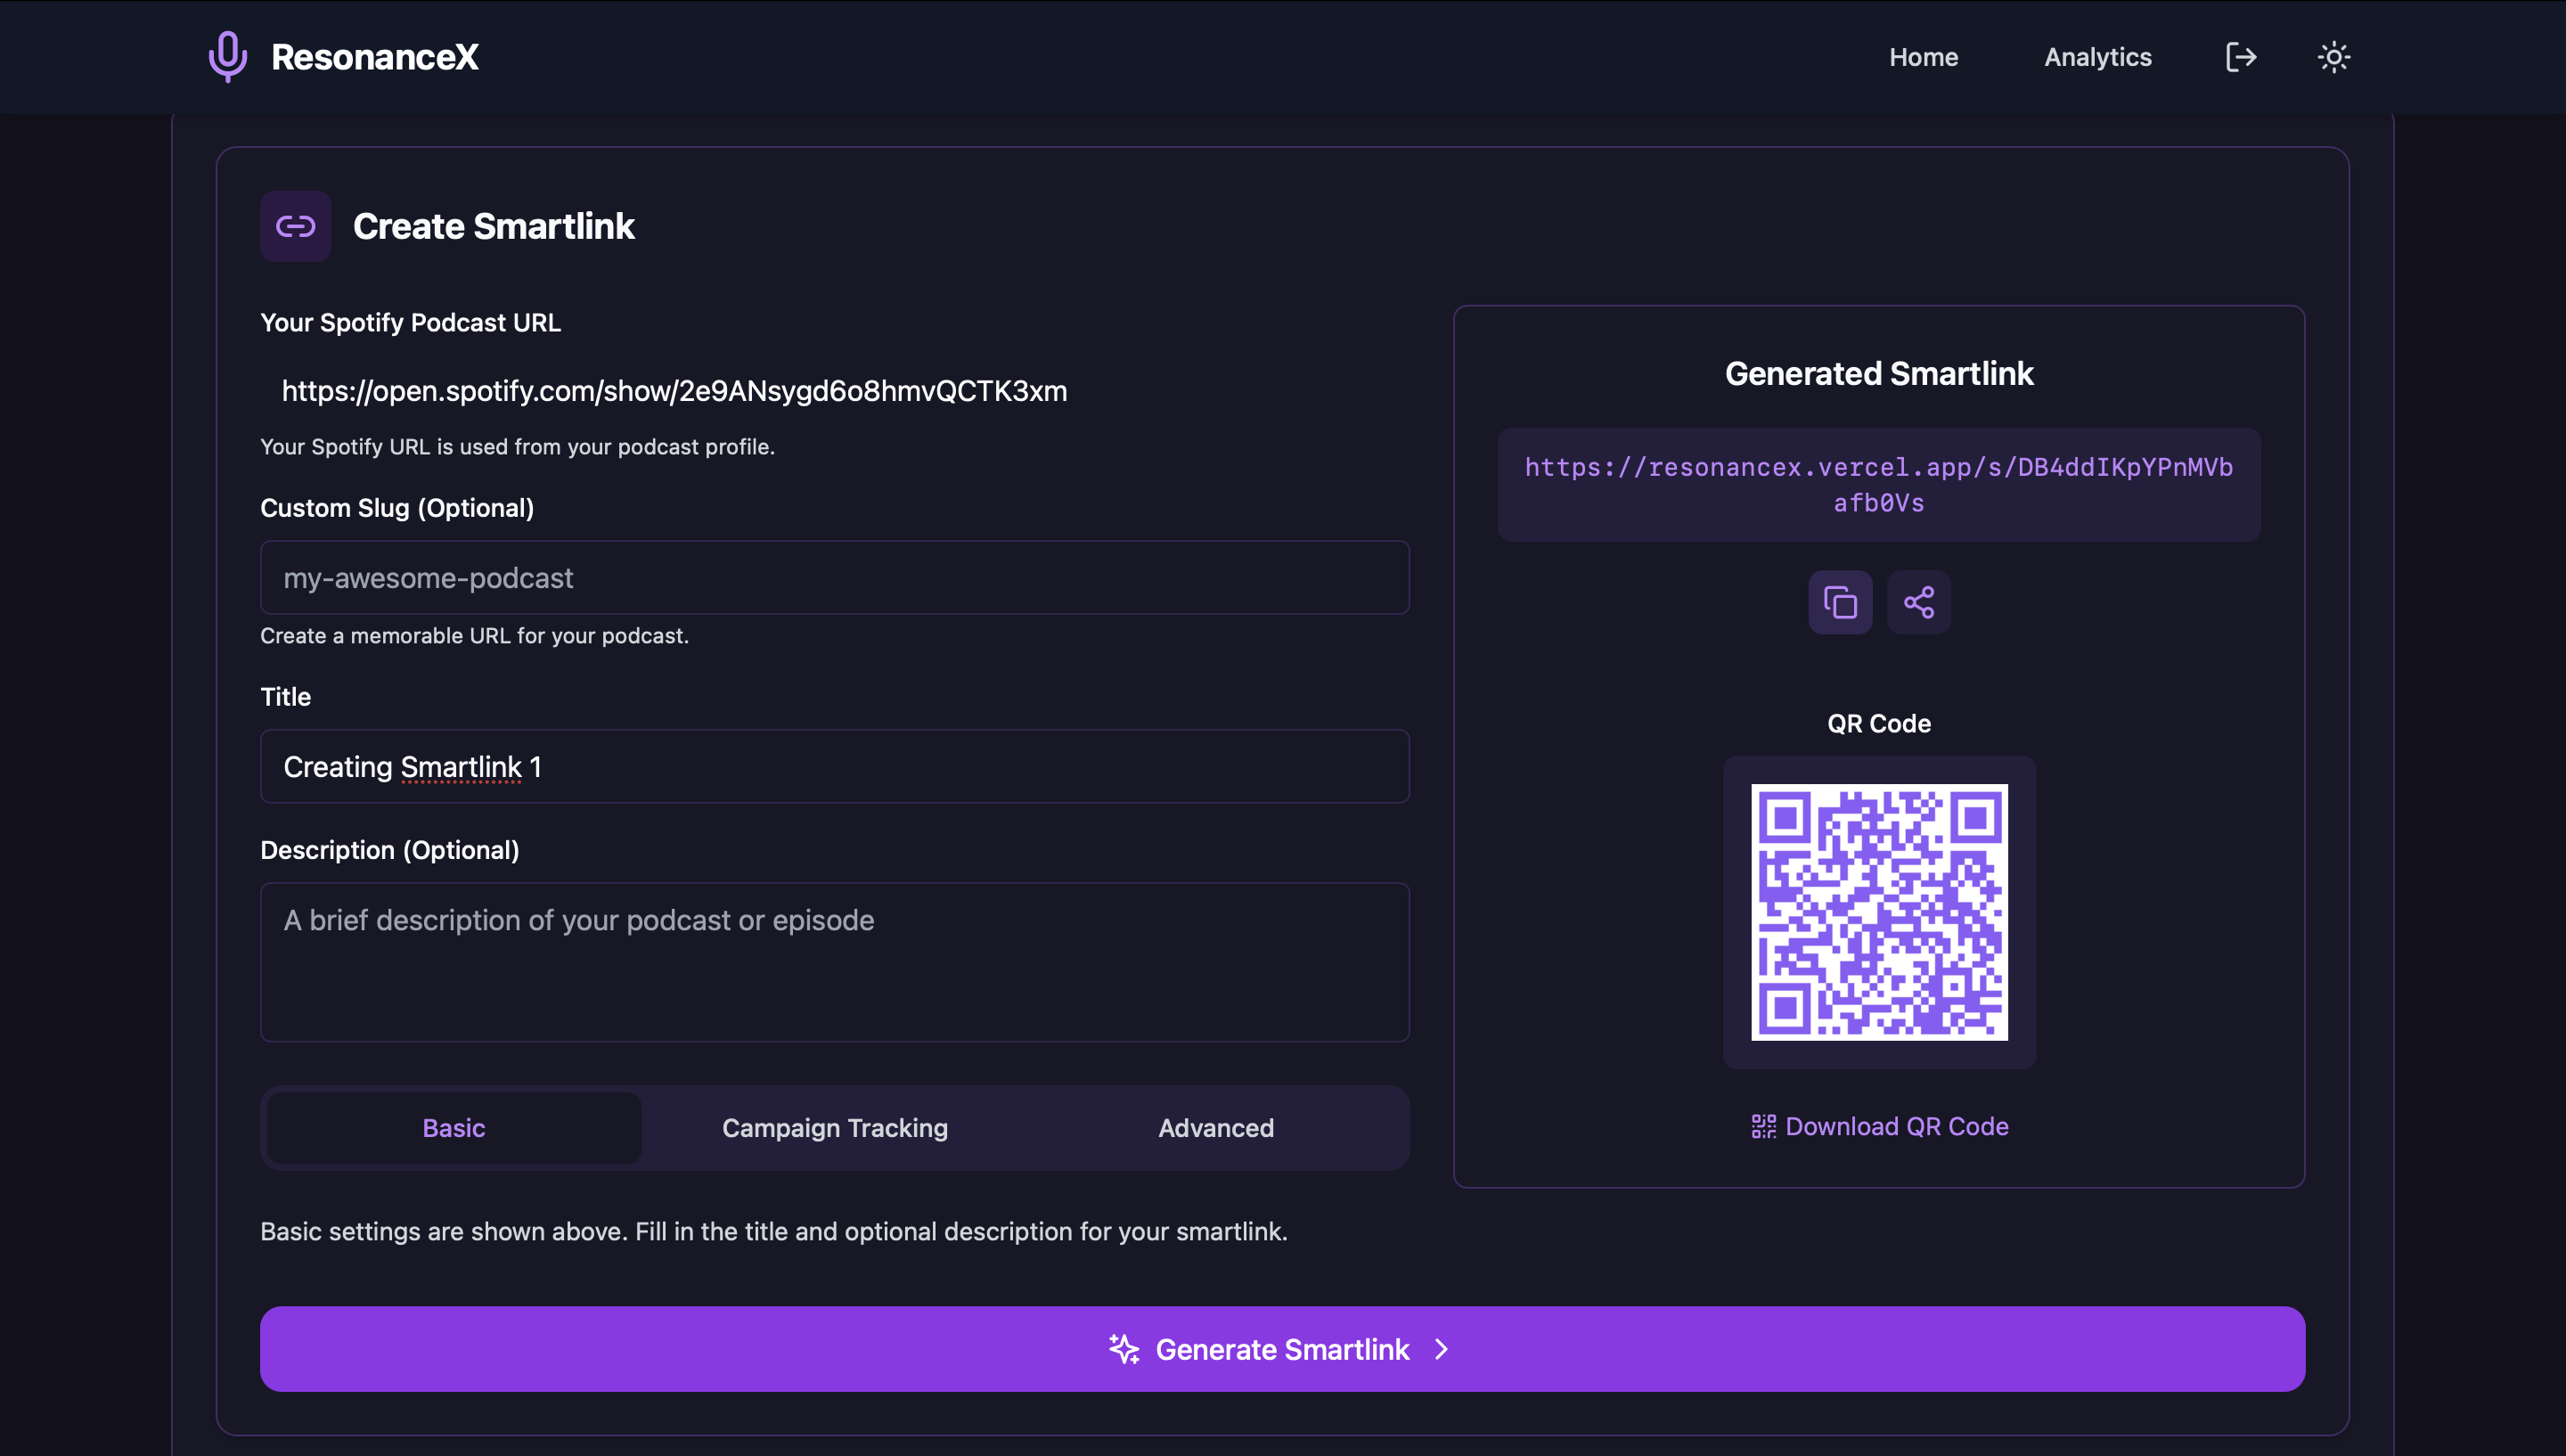
Task: Click the 'Custom Slug (Optional)' label
Action: click(x=396, y=508)
